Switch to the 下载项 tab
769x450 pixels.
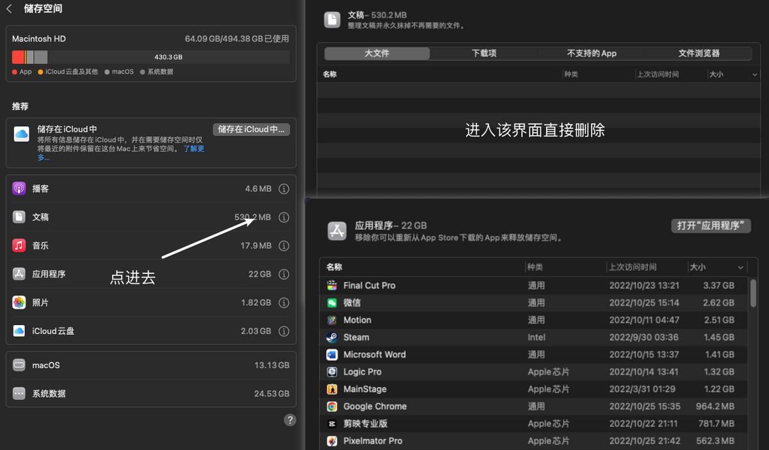[x=483, y=53]
